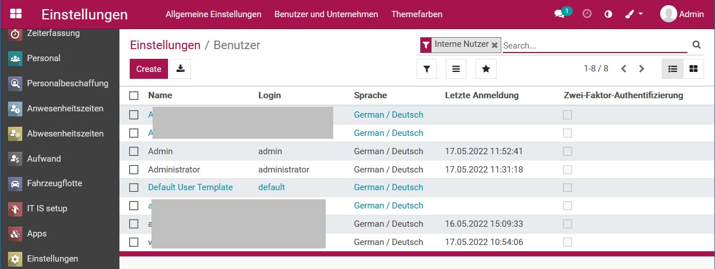Remove the Interne Nutzer filter tag
The image size is (715, 269).
tap(494, 45)
